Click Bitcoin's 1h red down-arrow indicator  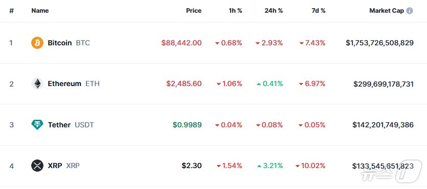[x=217, y=43]
